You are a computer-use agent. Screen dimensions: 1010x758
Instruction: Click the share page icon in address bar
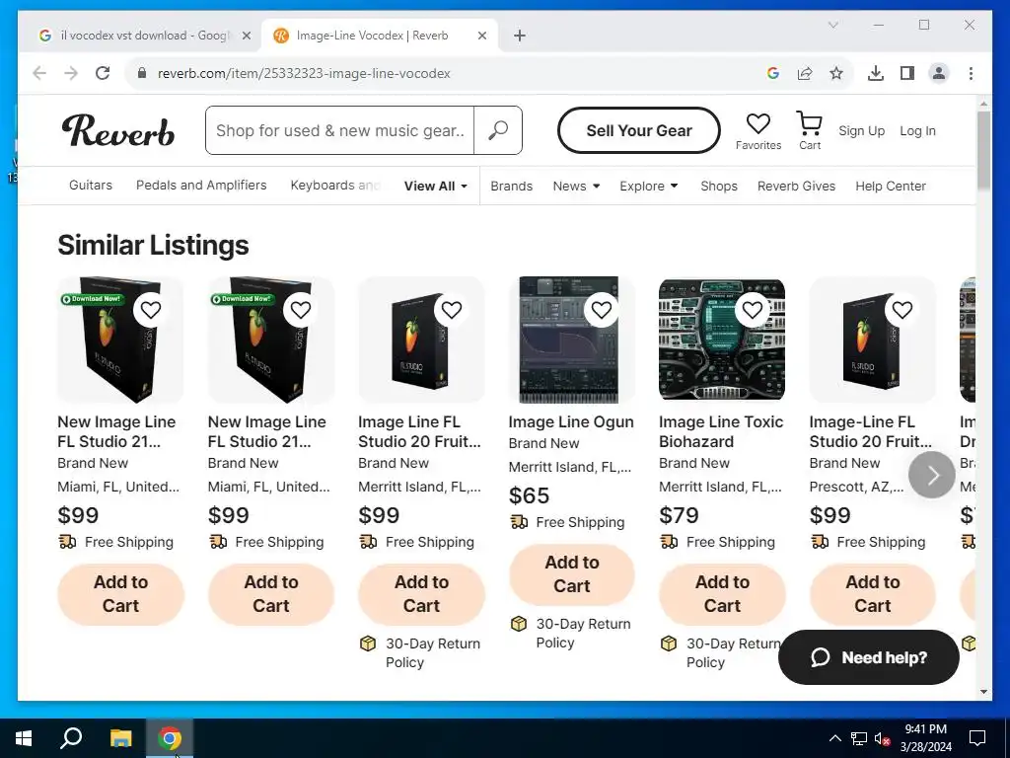(x=805, y=73)
